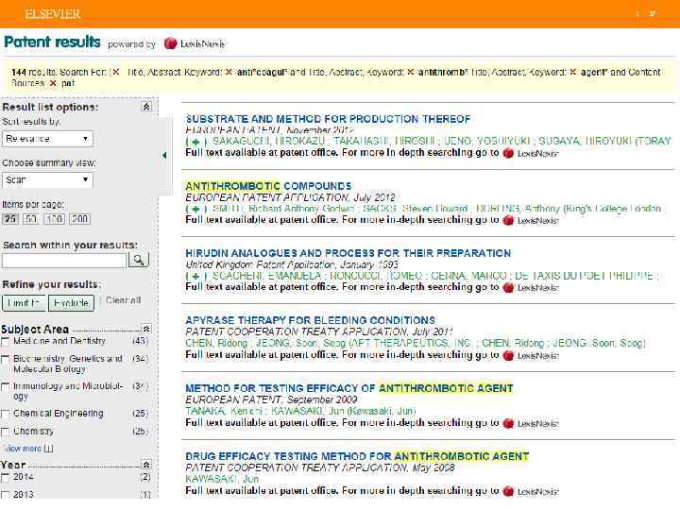Focus the Search within your results field
This screenshot has width=680, height=510.
point(64,261)
